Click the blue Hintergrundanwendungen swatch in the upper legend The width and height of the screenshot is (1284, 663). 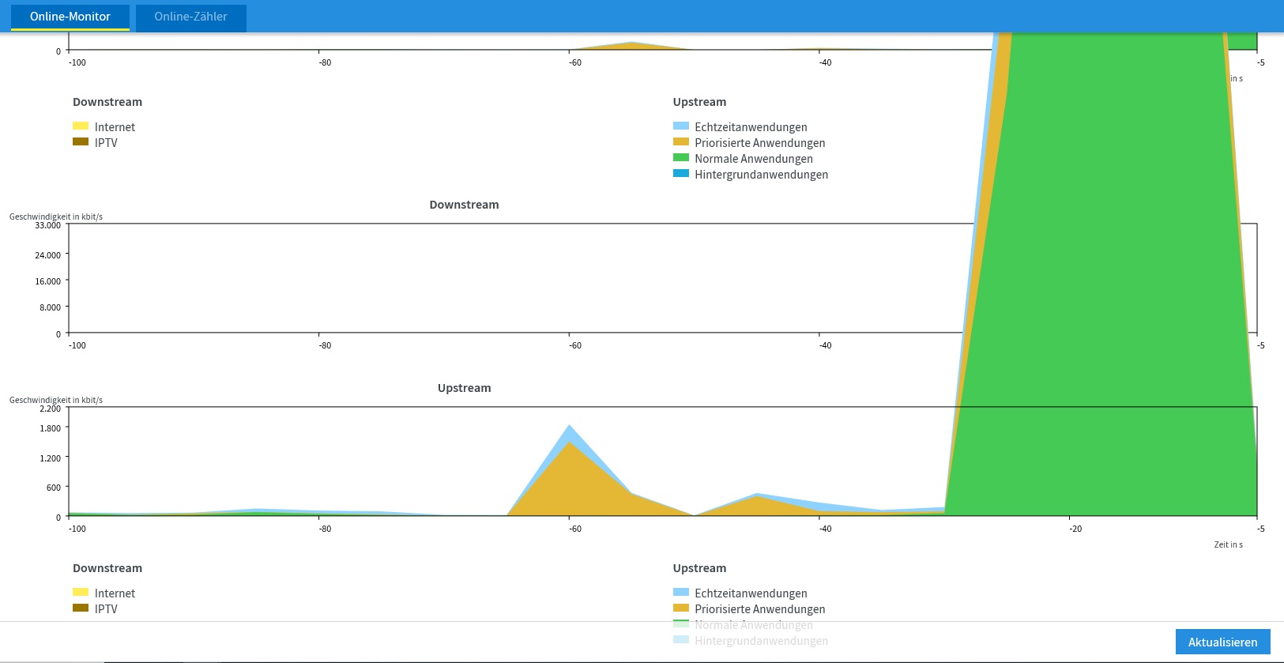[x=681, y=174]
